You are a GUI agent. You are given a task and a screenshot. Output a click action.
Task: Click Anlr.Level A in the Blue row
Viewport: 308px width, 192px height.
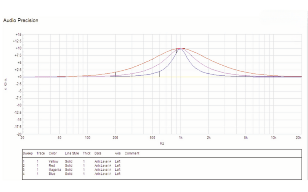tap(103, 174)
